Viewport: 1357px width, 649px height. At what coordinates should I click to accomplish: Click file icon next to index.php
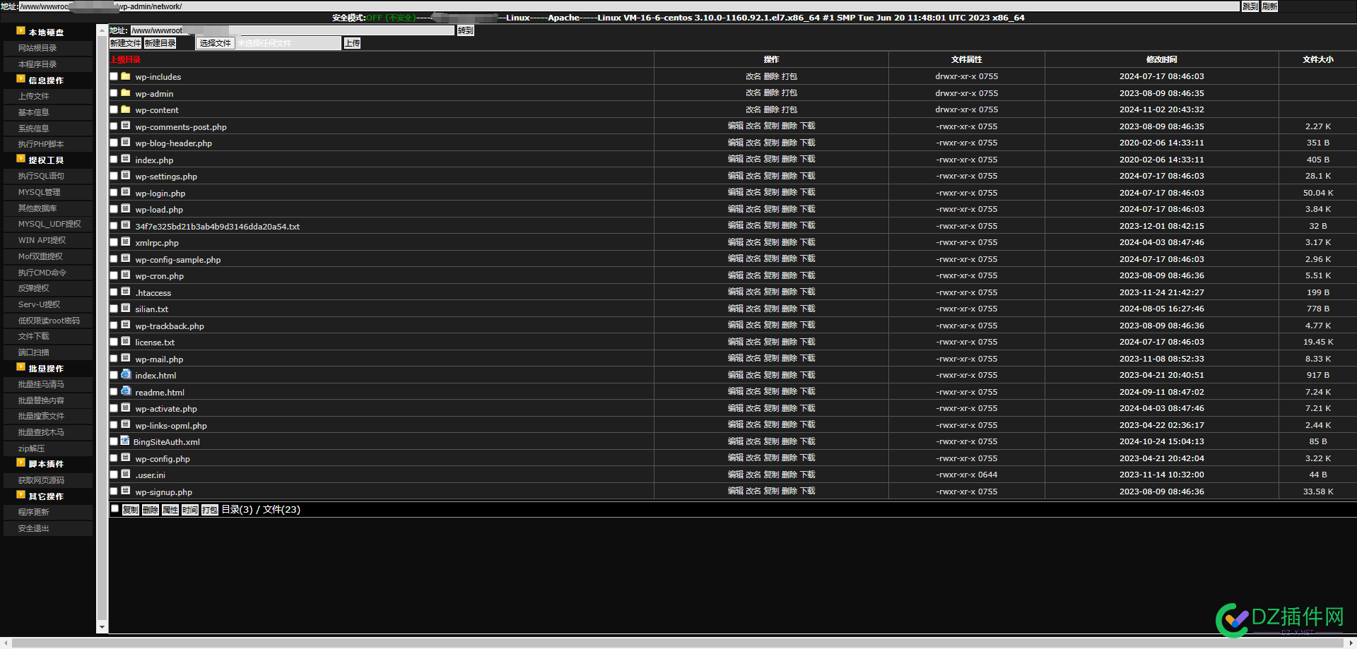click(x=126, y=159)
